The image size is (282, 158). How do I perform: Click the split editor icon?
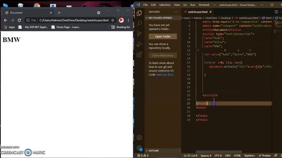[276, 12]
